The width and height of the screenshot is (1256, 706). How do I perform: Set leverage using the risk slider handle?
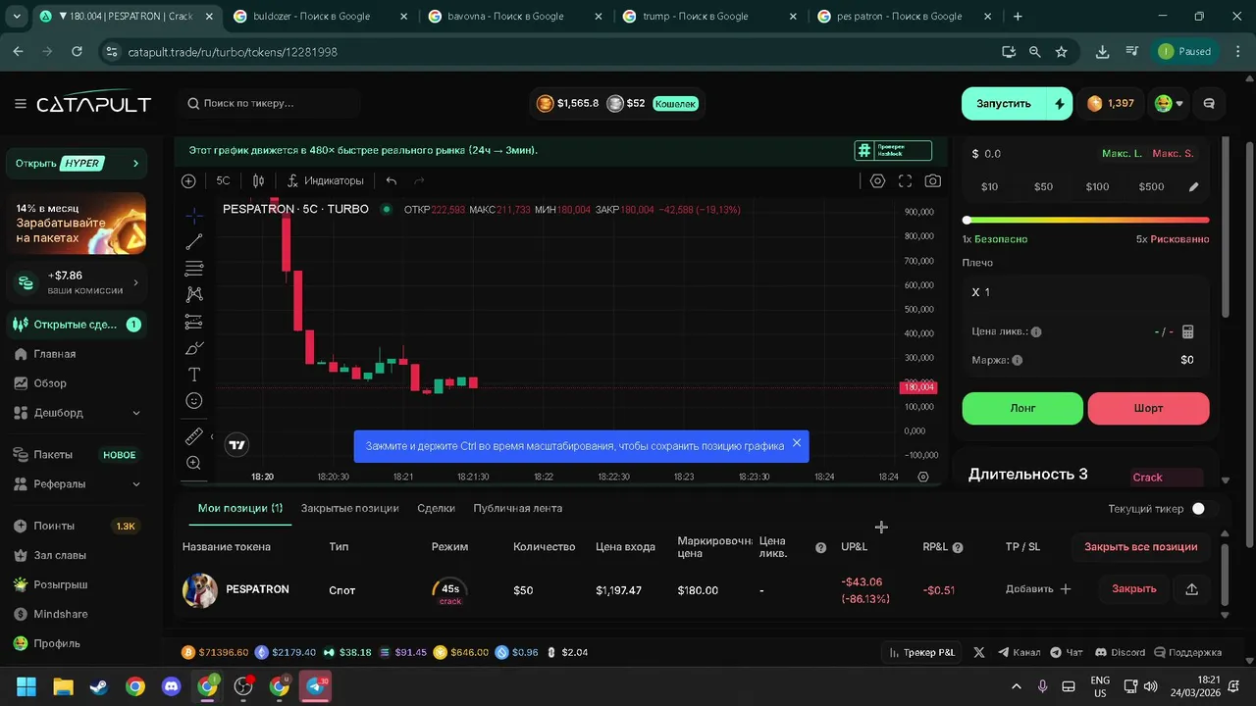tap(968, 220)
